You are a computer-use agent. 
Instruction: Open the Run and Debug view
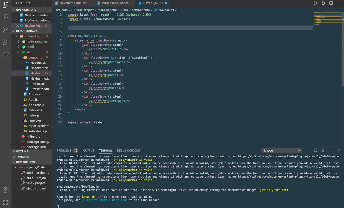coord(5,42)
